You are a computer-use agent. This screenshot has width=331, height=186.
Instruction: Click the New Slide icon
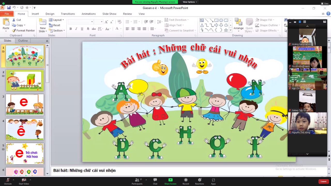coord(42,22)
